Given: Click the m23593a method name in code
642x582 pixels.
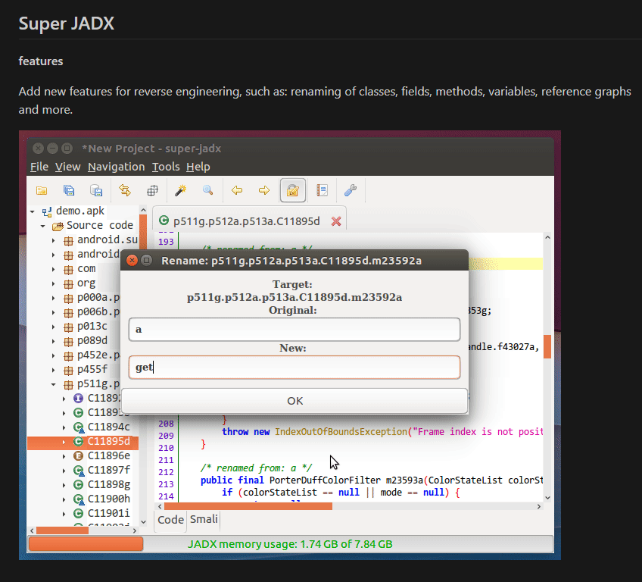Looking at the screenshot, I should (403, 480).
